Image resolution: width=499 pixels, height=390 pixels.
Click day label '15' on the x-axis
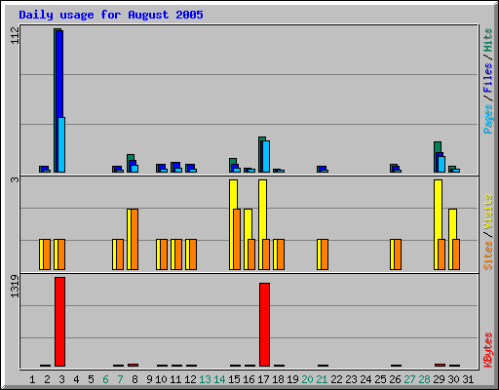tap(234, 379)
